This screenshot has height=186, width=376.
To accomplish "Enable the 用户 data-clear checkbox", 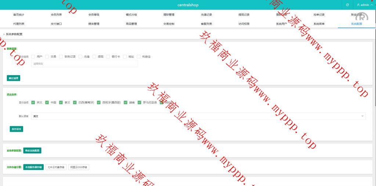I will click(33, 57).
